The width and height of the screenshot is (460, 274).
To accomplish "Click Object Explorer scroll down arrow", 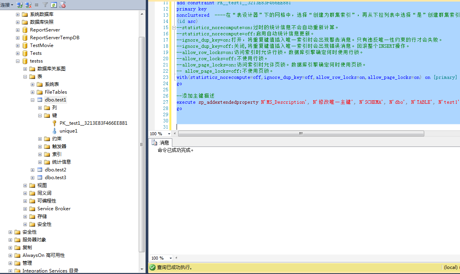I will 142,269.
